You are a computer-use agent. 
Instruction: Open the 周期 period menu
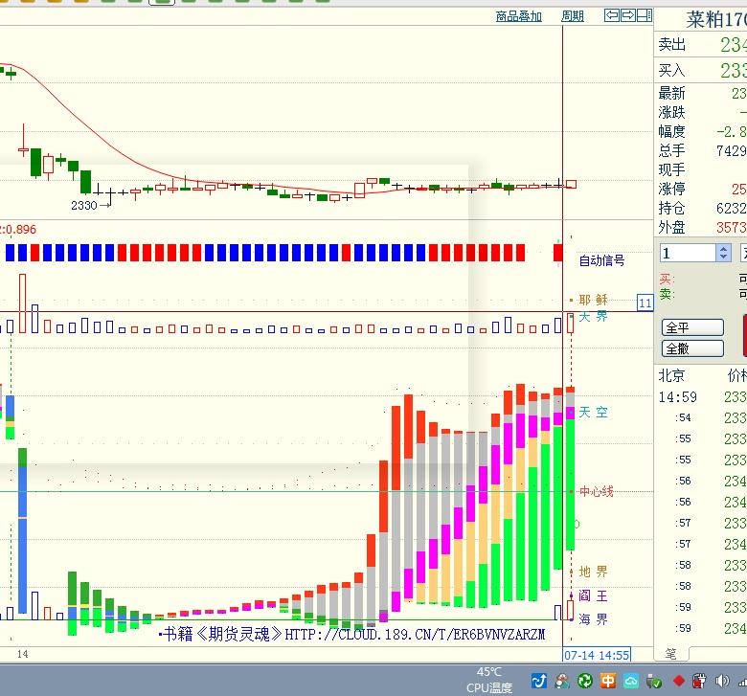coord(572,16)
